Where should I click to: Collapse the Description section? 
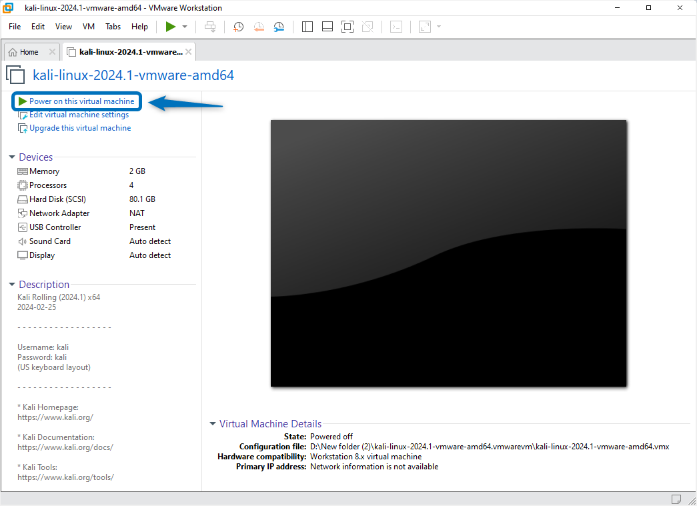pos(11,284)
